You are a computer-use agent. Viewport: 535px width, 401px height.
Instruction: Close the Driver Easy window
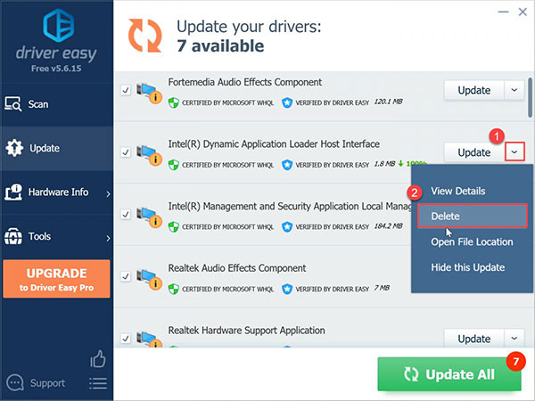coord(523,12)
